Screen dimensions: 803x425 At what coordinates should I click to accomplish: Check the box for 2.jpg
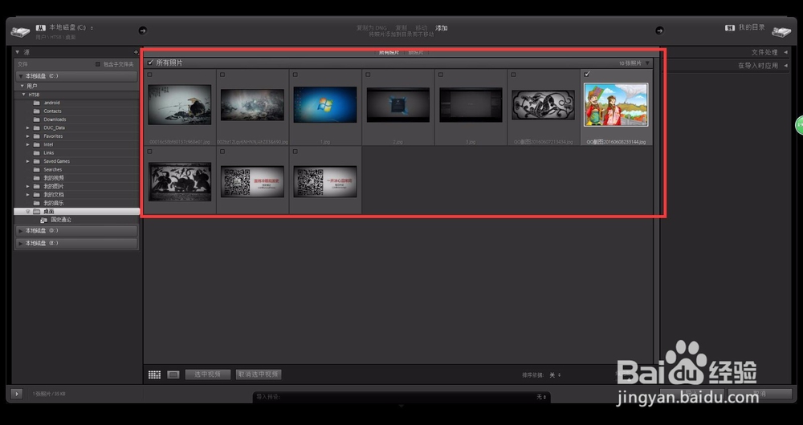click(368, 75)
